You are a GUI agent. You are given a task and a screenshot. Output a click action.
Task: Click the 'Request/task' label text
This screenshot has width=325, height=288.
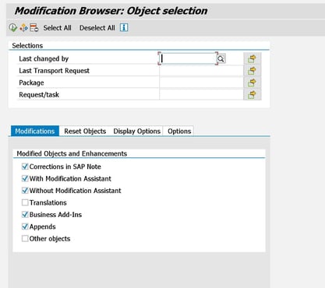click(x=39, y=95)
